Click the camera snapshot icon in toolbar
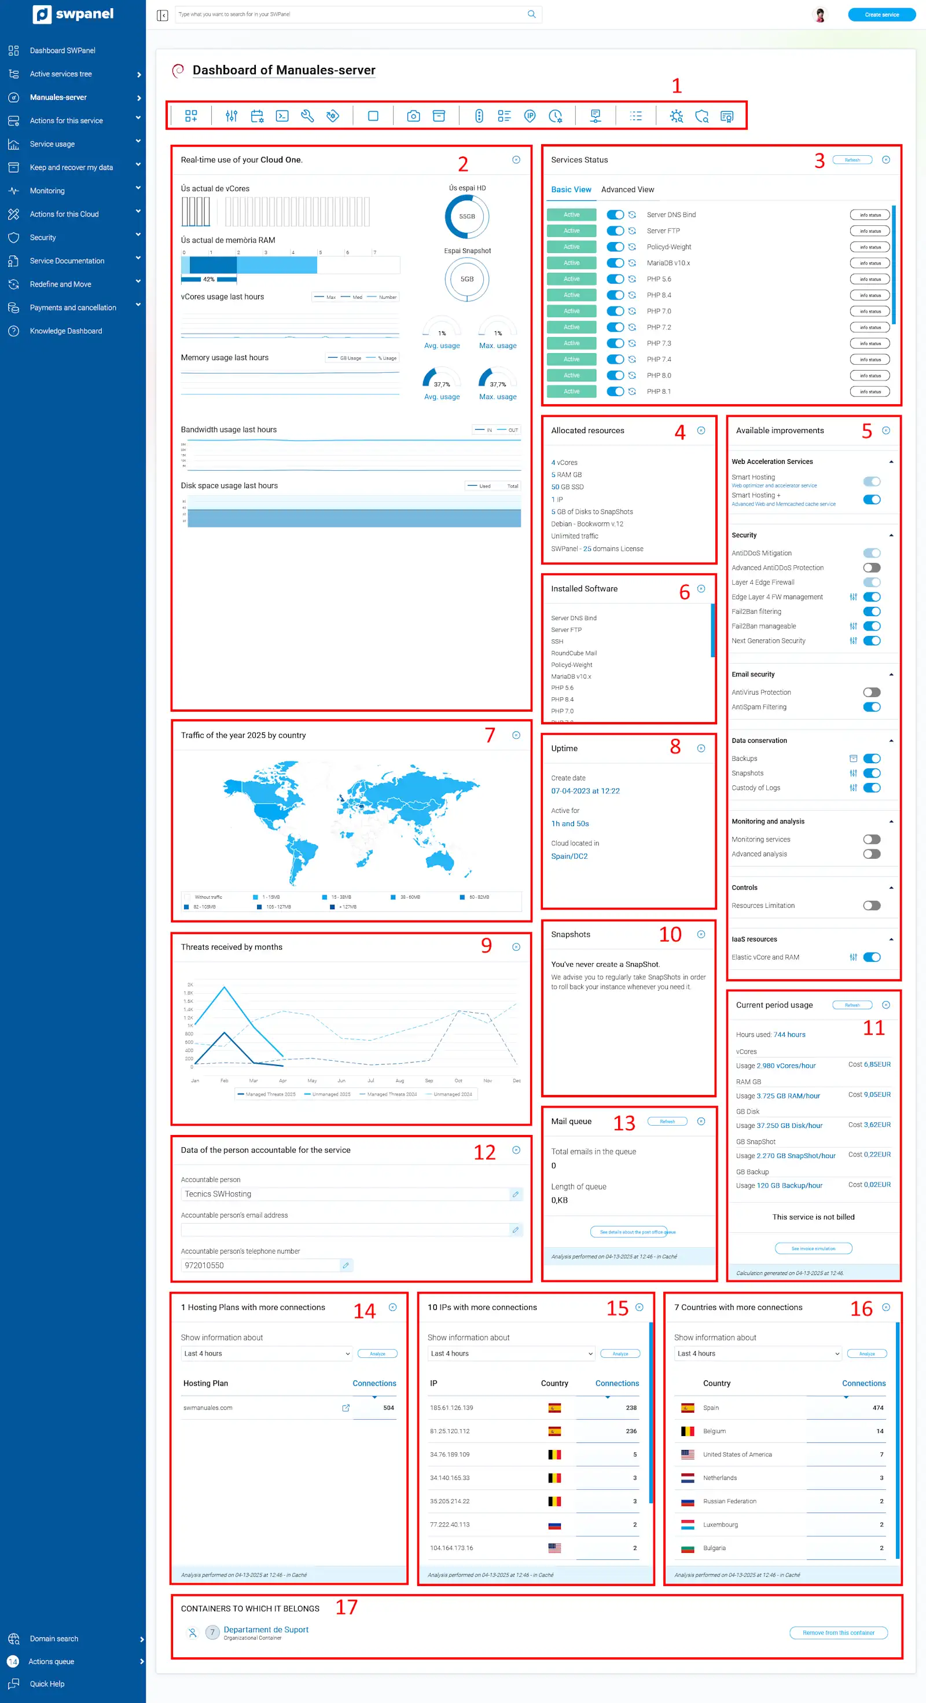This screenshot has width=926, height=1703. [x=413, y=116]
